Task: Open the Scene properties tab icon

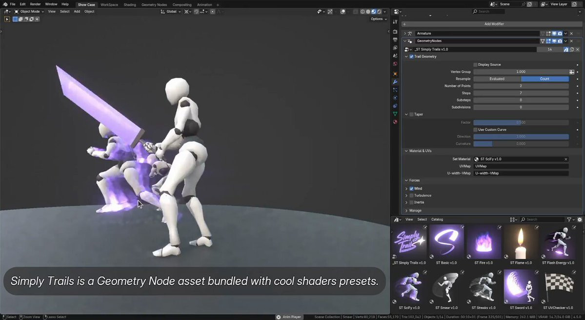Action: (x=395, y=56)
